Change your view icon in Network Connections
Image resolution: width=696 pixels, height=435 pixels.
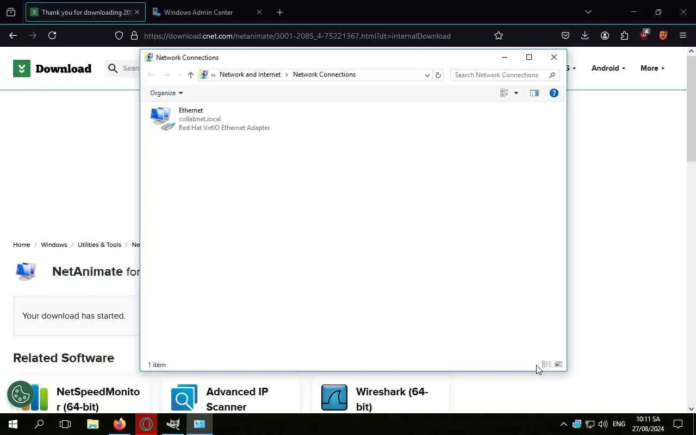pos(504,93)
